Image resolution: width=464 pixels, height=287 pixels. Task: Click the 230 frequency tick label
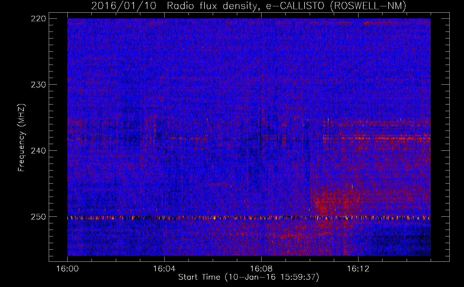[38, 85]
